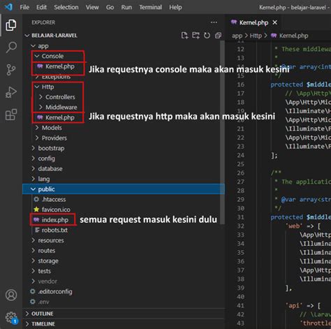Click the Http breadcrumb segment
The height and width of the screenshot is (329, 331).
256,36
